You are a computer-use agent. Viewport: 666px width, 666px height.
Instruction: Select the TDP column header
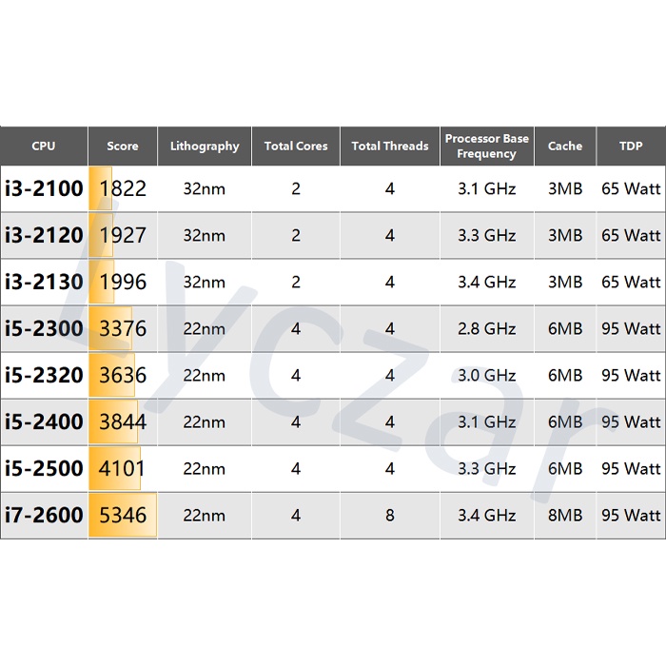(631, 147)
